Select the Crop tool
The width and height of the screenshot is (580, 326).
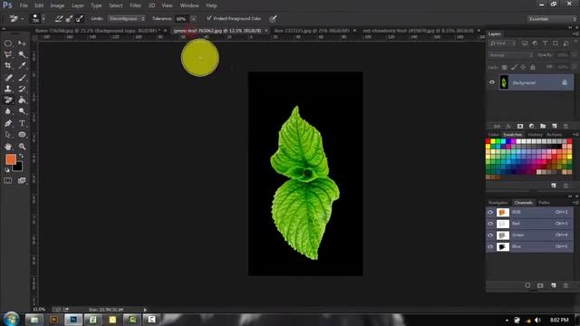[8, 66]
